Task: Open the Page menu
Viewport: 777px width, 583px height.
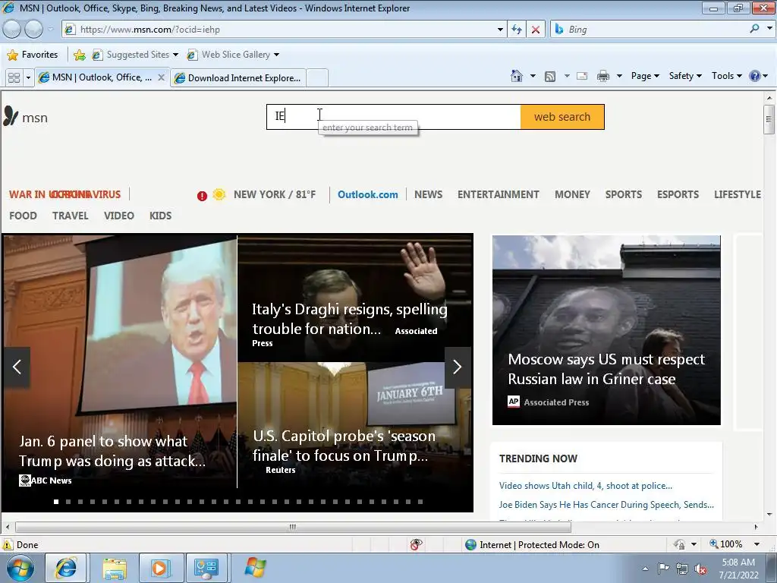Action: pos(645,76)
